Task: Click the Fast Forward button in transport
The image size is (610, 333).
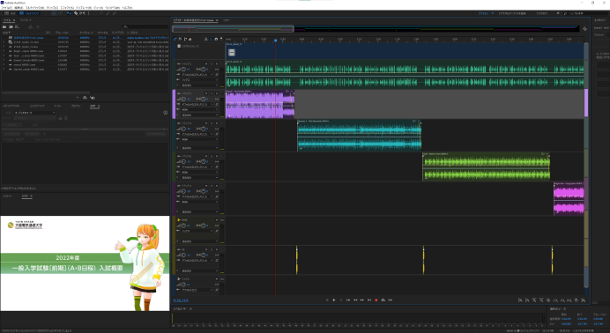Action: 362,300
